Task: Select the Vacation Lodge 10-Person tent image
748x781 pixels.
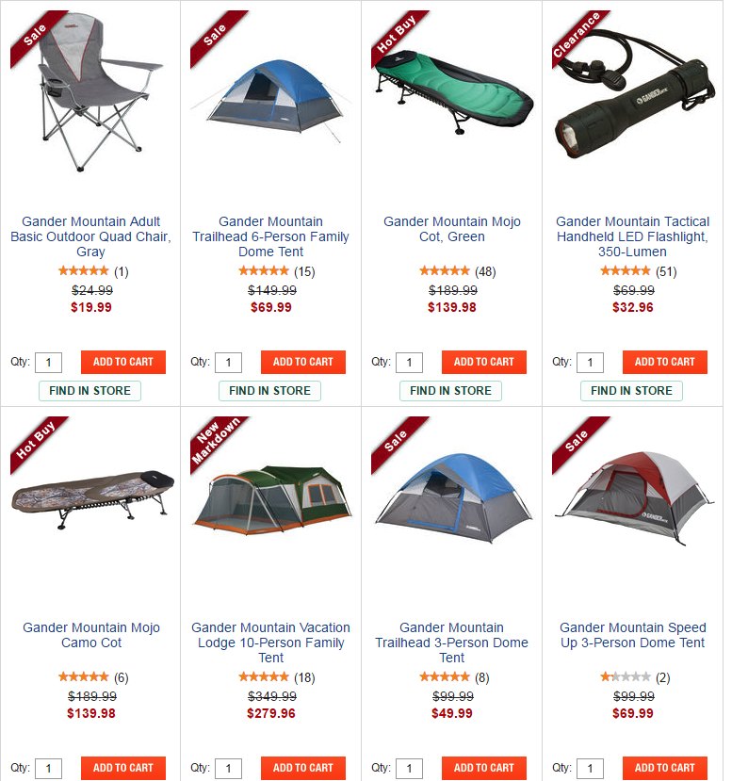Action: pos(271,500)
